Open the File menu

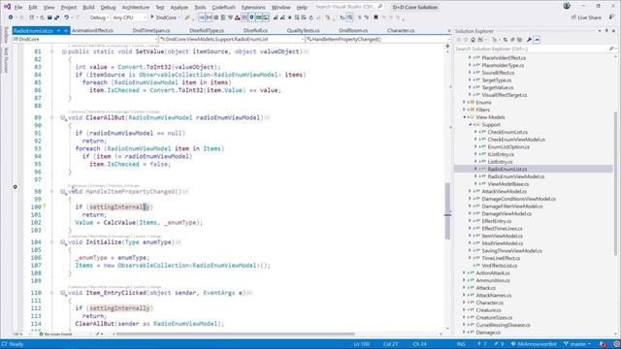[18, 7]
